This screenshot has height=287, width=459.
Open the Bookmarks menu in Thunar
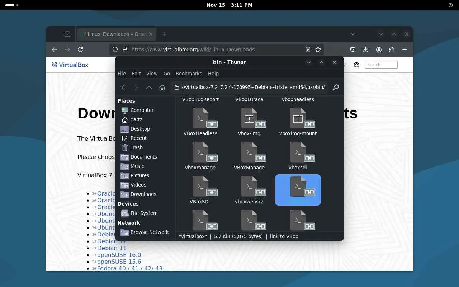point(189,74)
